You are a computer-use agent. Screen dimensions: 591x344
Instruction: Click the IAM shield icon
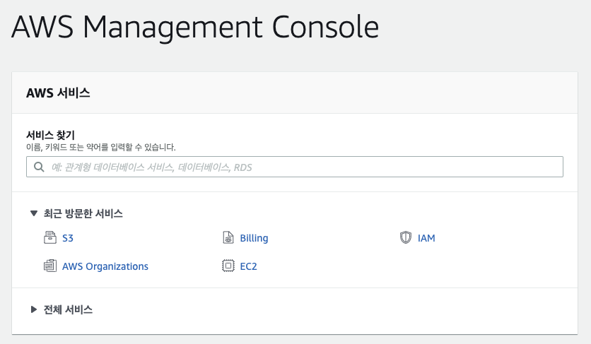click(405, 238)
